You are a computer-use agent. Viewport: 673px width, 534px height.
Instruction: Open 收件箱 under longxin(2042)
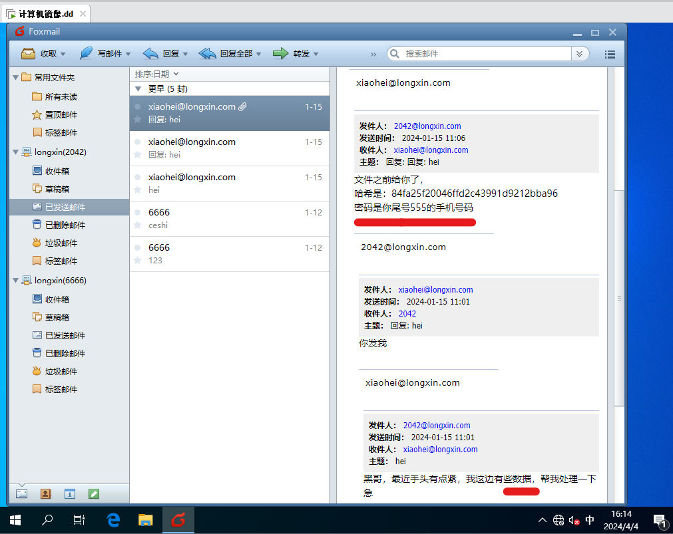[57, 171]
